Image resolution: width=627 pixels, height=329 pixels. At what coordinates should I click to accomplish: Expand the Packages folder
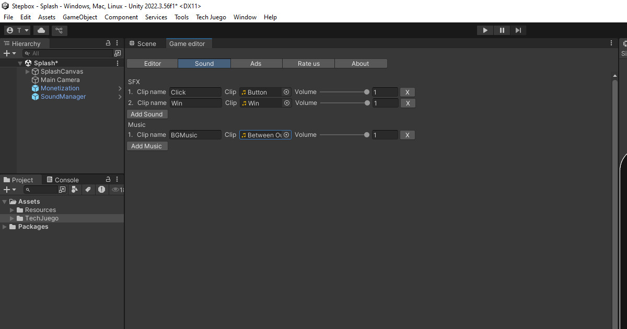point(5,227)
